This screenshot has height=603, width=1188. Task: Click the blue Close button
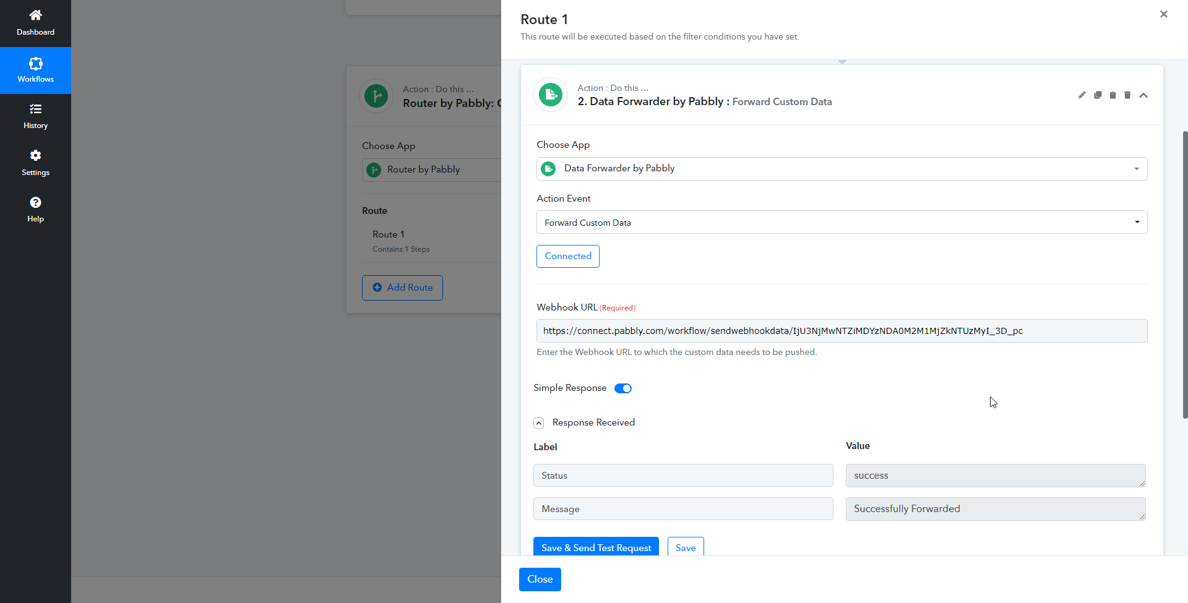click(x=540, y=579)
